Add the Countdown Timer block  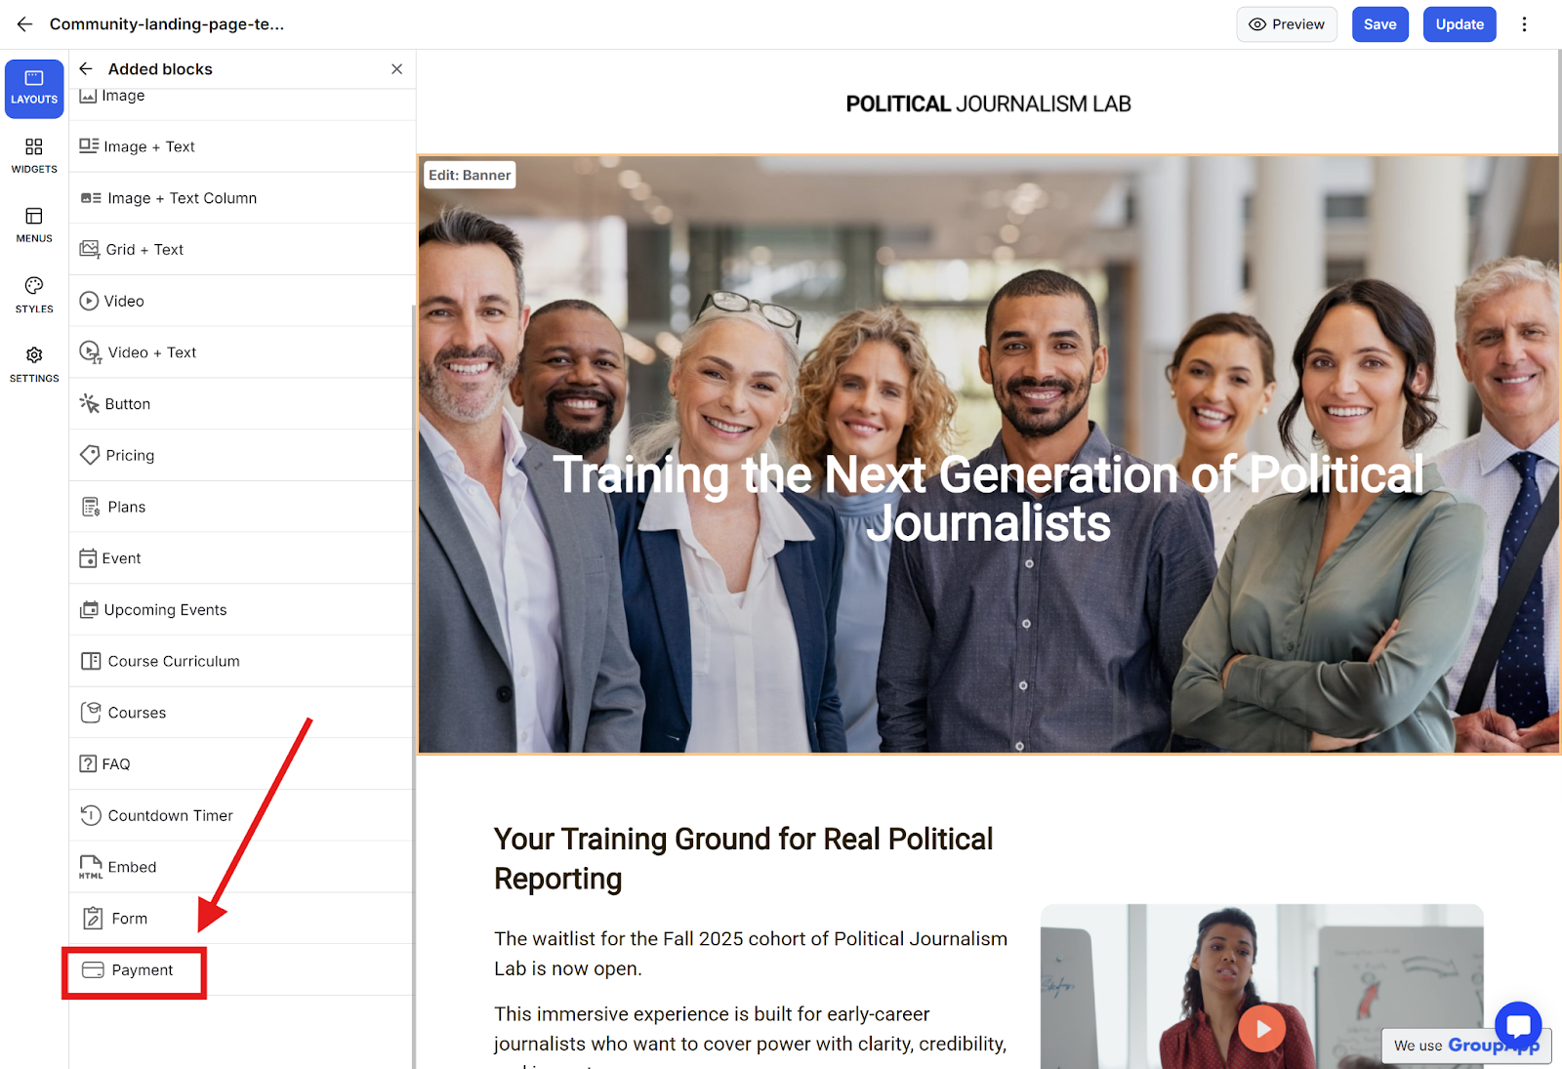pos(242,815)
